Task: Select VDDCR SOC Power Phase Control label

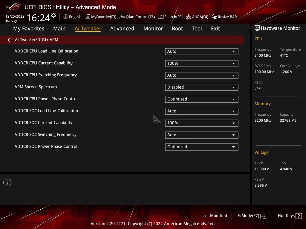Action: pyautogui.click(x=46, y=146)
